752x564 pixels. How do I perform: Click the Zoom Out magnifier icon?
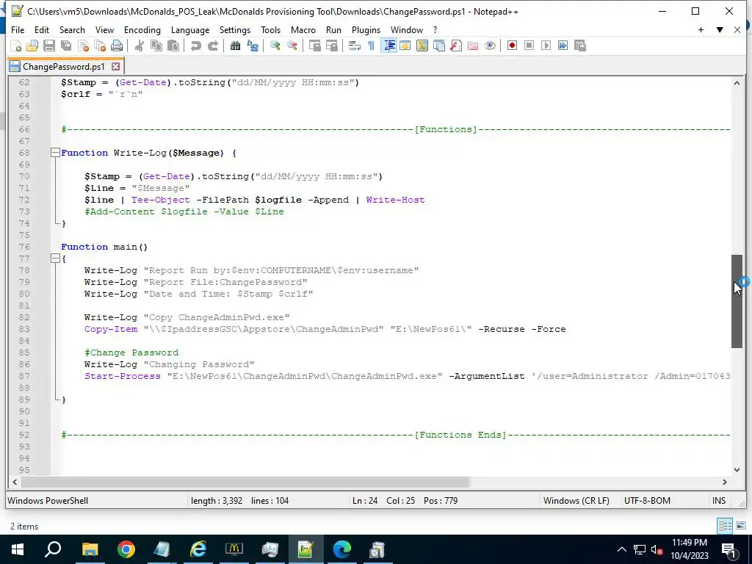292,46
